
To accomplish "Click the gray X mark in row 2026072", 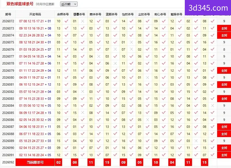I will 83,21.
